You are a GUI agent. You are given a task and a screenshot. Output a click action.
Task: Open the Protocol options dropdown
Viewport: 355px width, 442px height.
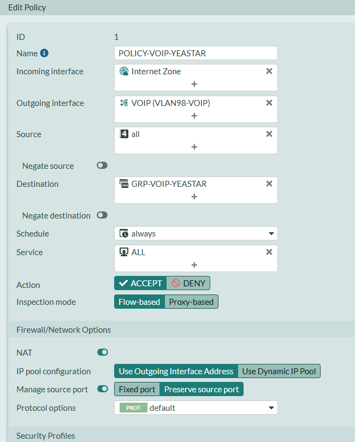point(196,408)
